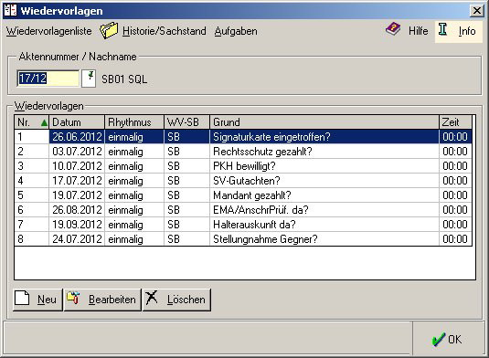
Task: Open the Wiedervorlagenliste menu
Action: tap(49, 31)
